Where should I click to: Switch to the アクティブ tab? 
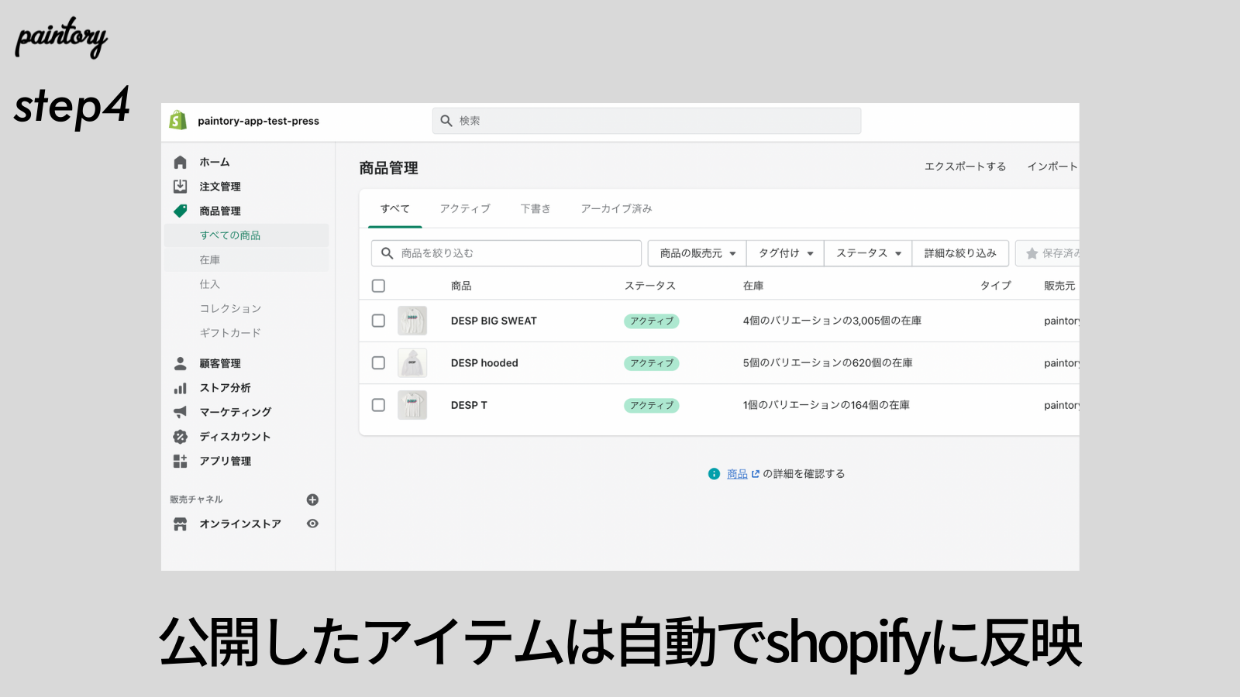pos(465,208)
